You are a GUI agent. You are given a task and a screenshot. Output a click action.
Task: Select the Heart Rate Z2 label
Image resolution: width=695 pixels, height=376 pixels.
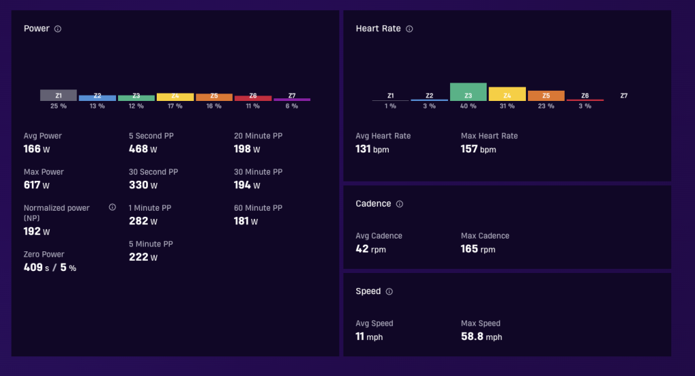[430, 96]
